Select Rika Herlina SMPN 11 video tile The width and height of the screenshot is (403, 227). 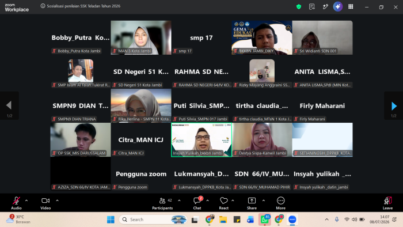click(x=141, y=105)
